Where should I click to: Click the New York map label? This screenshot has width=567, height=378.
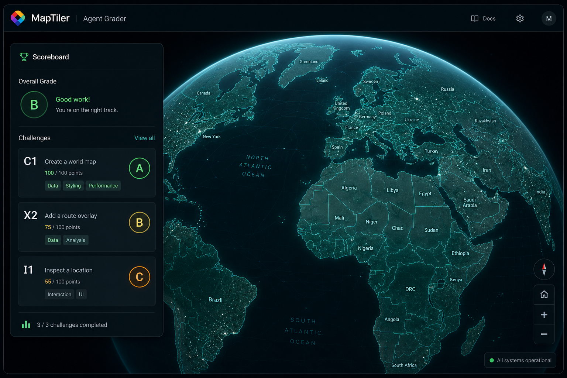(212, 137)
